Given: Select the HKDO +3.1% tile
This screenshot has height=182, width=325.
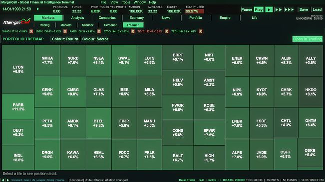Looking at the screenshot, I should click(311, 92).
